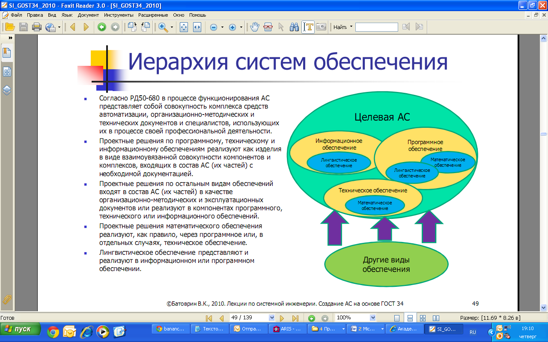This screenshot has width=548, height=342.
Task: Switch to Continuous page layout
Action: pyautogui.click(x=410, y=318)
